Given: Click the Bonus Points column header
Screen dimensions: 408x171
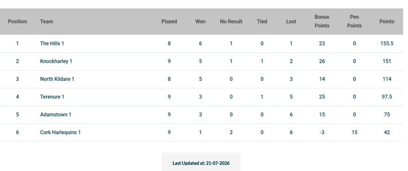Looking at the screenshot, I should coord(322,21).
